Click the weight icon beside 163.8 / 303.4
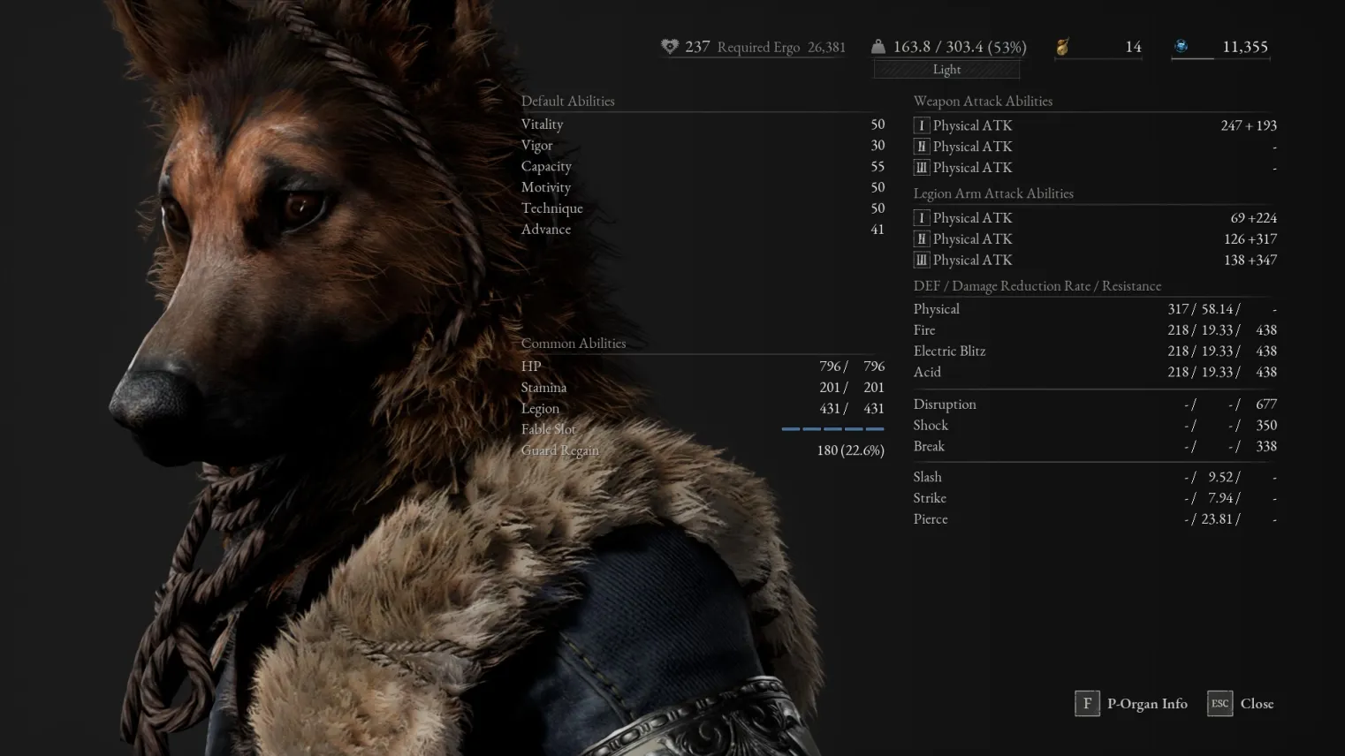This screenshot has width=1345, height=756. (878, 47)
